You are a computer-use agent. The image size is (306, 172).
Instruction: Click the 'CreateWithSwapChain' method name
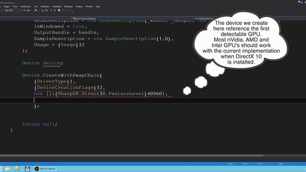pyautogui.click(x=71, y=75)
